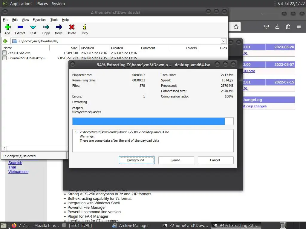Click the clock showing Sat Jul 22
This screenshot has width=306, height=229.
pos(291,4)
